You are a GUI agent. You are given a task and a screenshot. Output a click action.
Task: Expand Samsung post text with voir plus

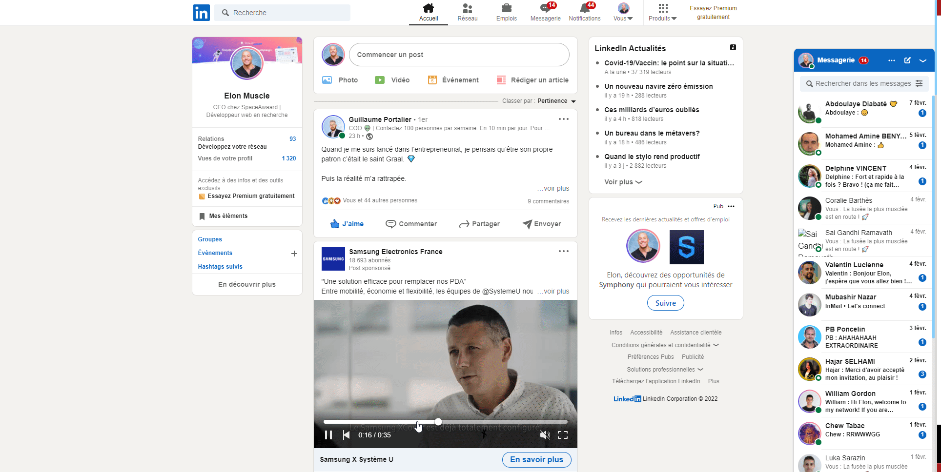(x=554, y=291)
